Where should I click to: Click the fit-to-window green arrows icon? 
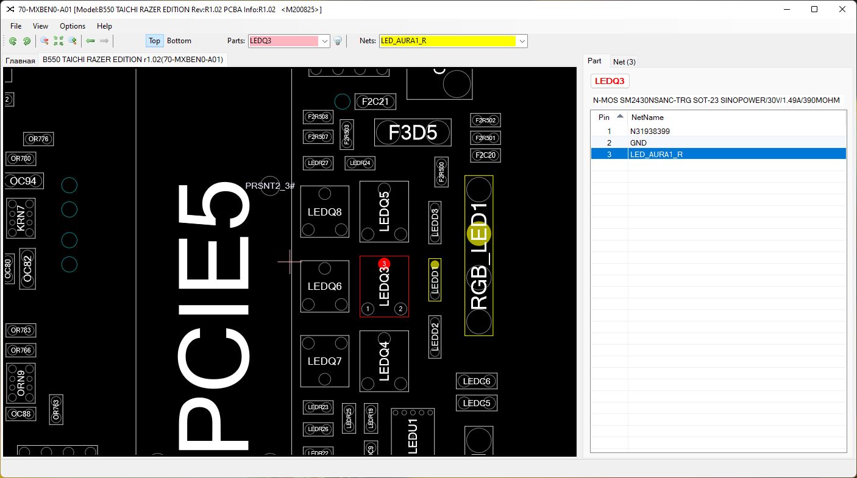(59, 41)
